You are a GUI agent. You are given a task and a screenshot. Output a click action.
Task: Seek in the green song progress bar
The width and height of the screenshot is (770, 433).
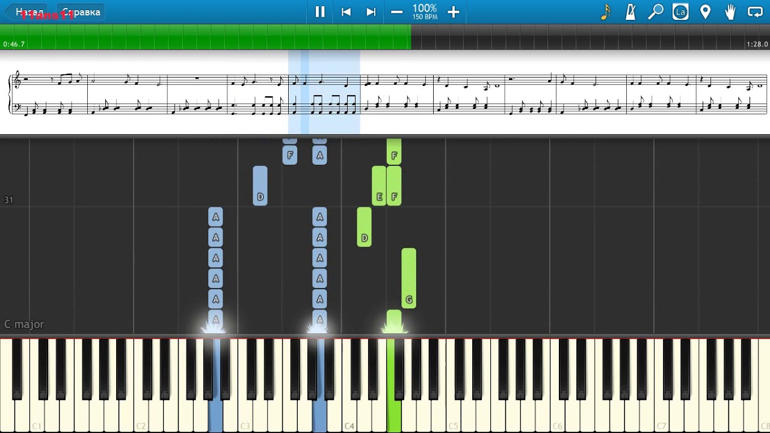tap(205, 37)
